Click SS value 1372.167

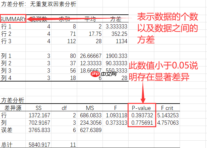point(39,115)
